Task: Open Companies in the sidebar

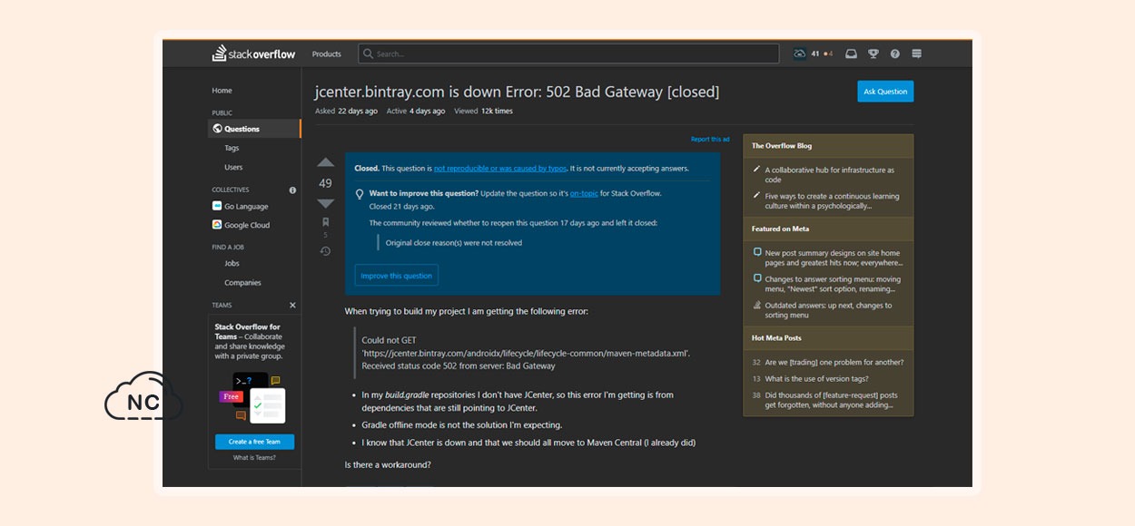Action: pyautogui.click(x=242, y=282)
